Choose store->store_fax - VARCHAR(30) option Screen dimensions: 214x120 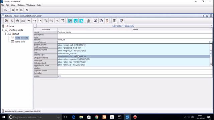point(134,62)
